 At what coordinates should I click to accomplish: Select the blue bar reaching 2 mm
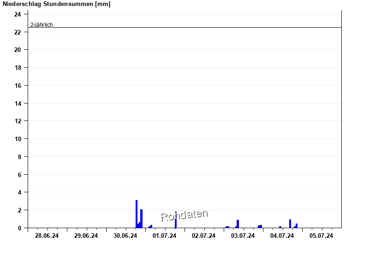142,218
